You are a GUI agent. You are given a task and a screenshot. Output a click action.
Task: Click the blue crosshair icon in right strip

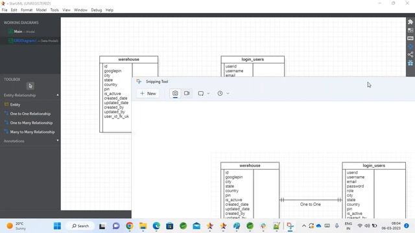click(x=410, y=47)
